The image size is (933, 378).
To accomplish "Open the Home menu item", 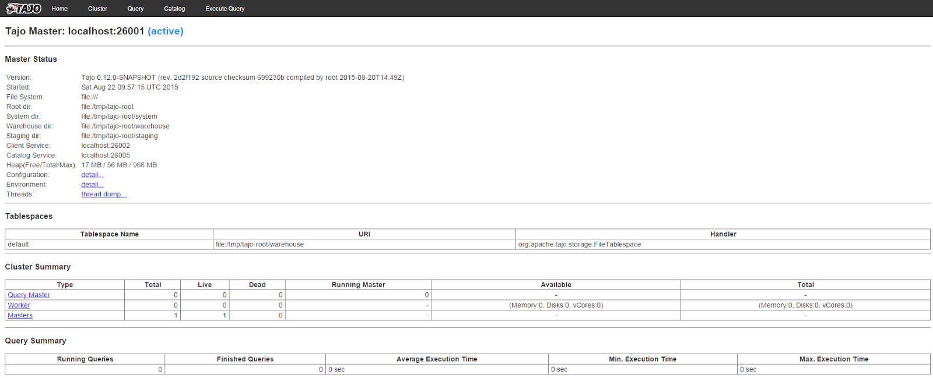I will pos(59,9).
